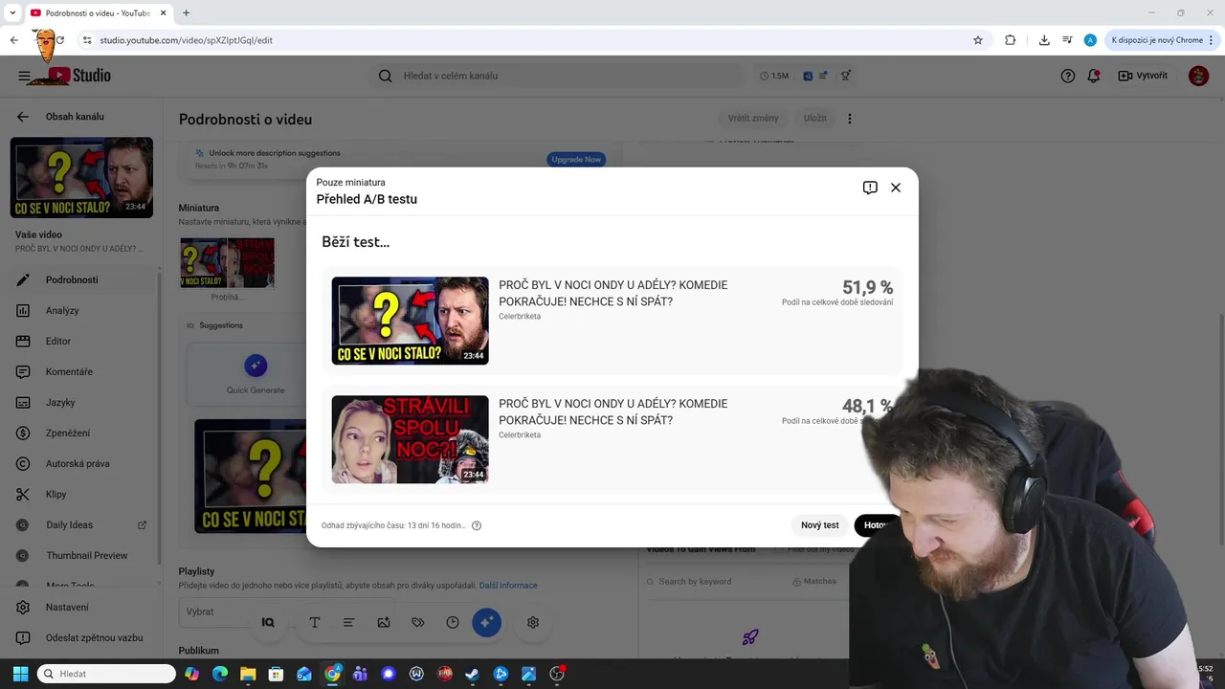
Task: Open Microsoft Edge from the taskbar
Action: click(x=219, y=674)
